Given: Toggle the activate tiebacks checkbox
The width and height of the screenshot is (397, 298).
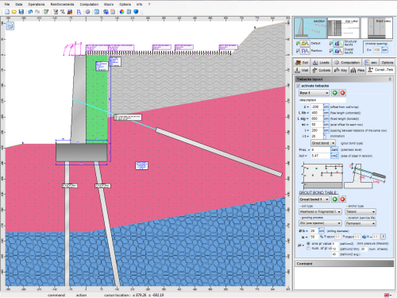Looking at the screenshot, I should (299, 86).
